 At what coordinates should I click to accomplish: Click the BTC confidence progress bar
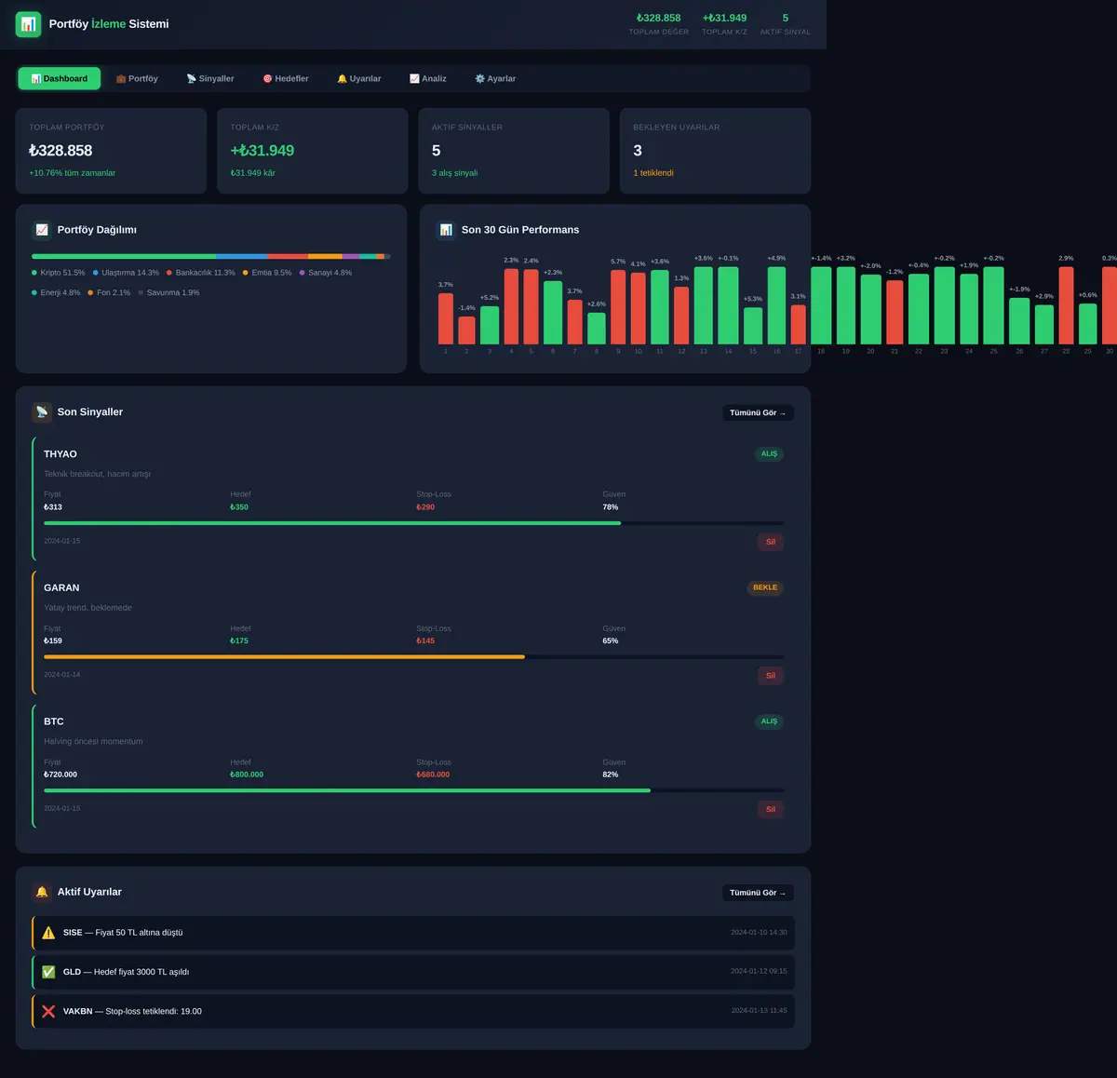click(x=413, y=790)
